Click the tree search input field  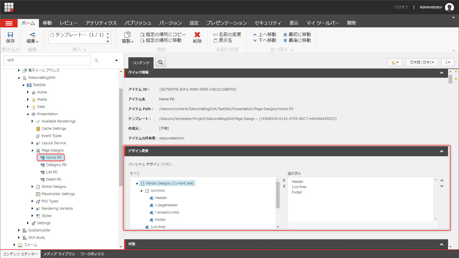point(47,60)
